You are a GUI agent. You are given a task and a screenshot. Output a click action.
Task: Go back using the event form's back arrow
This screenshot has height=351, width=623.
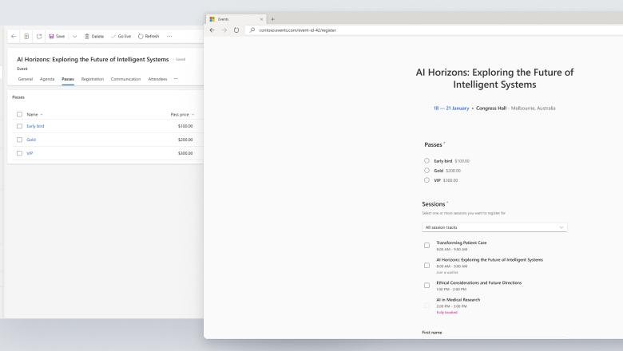14,36
